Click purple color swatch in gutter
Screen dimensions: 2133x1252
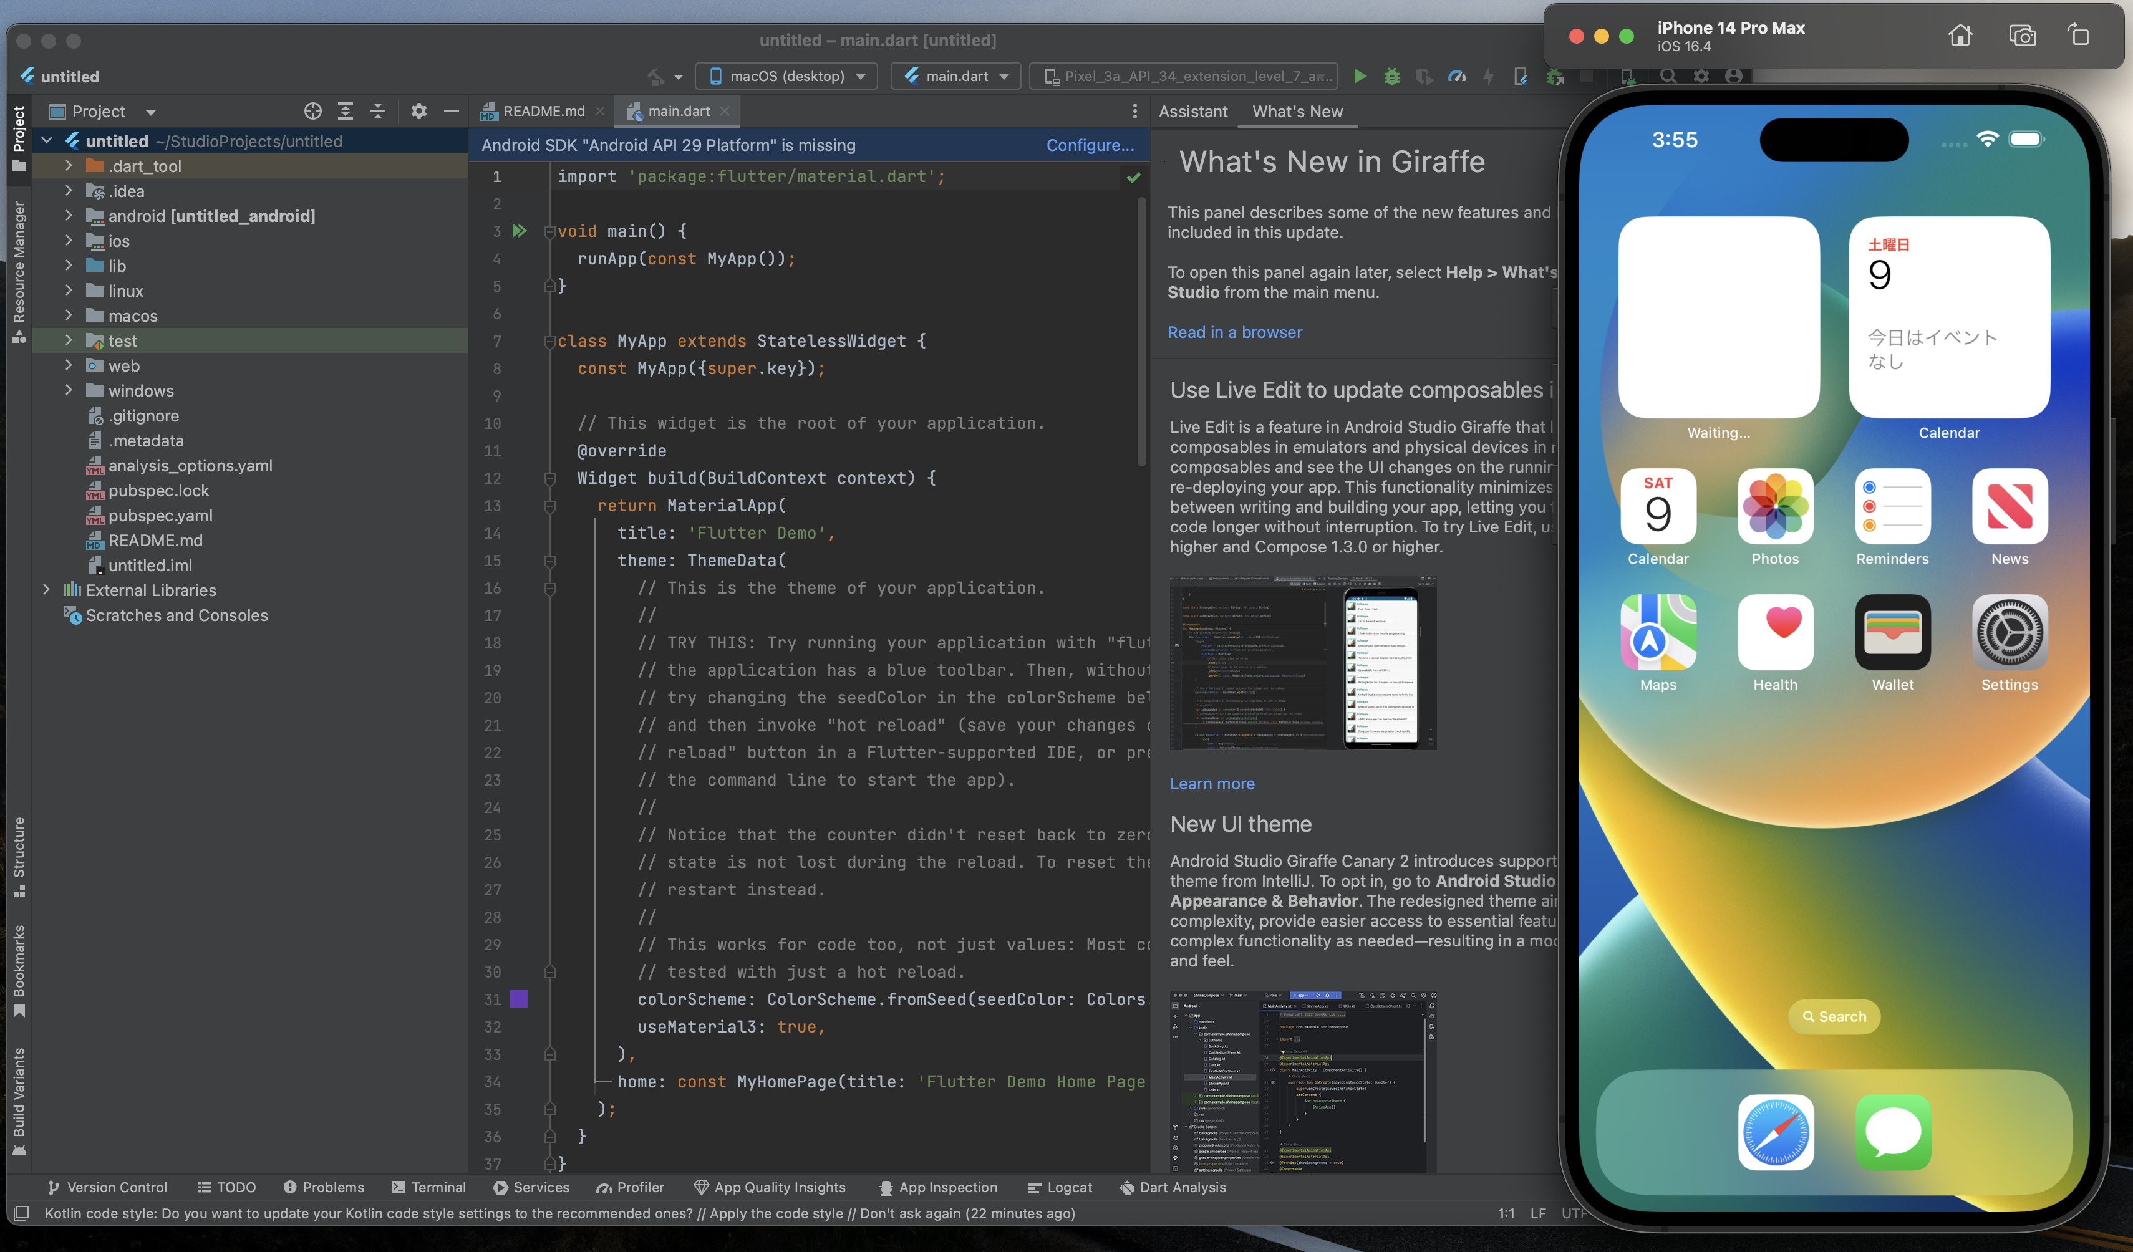click(x=519, y=999)
